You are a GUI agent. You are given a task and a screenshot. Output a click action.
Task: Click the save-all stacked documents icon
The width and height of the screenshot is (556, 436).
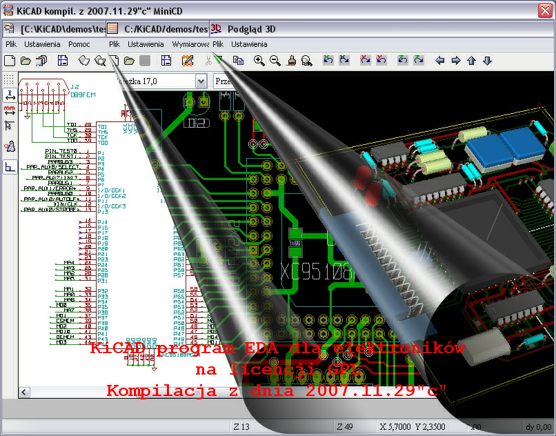[41, 61]
